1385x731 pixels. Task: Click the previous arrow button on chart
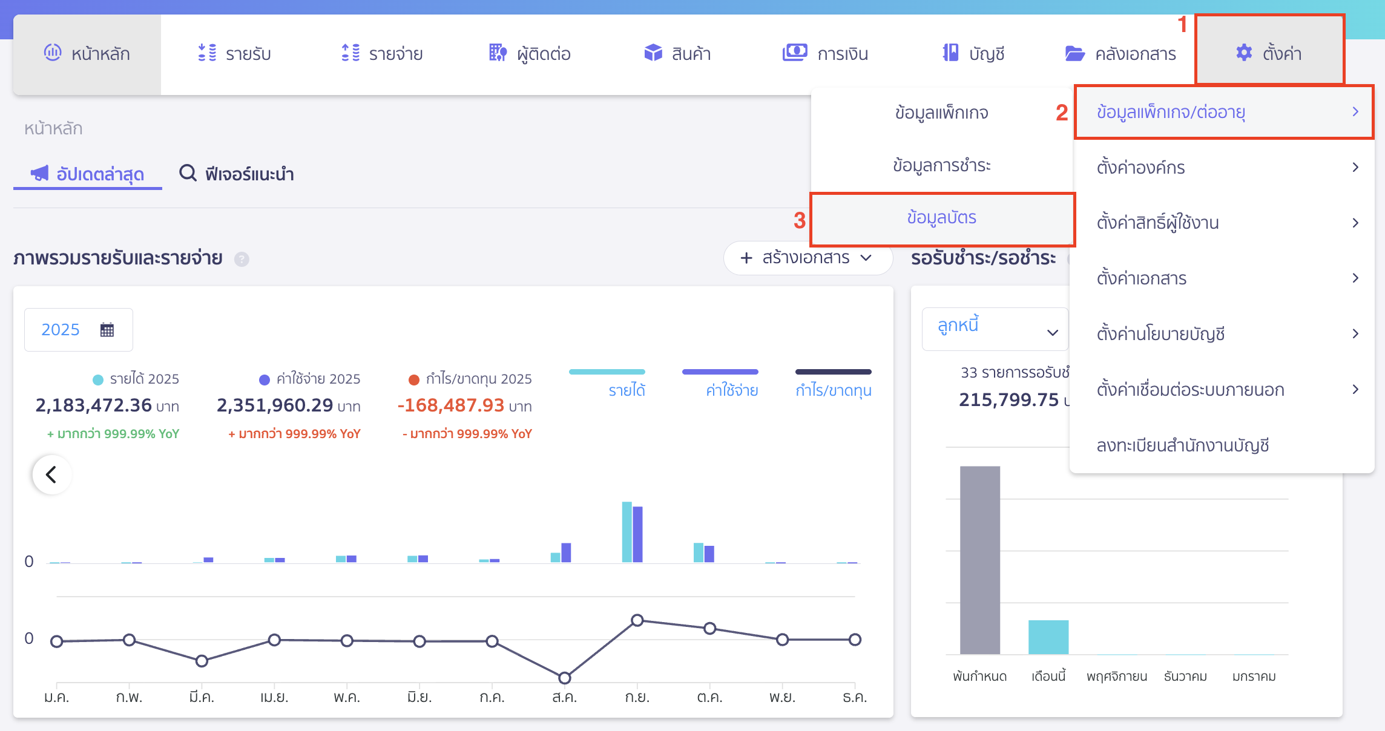click(51, 474)
